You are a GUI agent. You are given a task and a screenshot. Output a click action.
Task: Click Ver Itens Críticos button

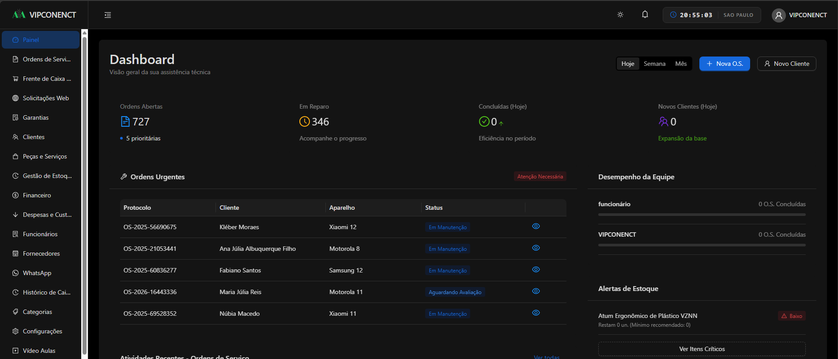(x=702, y=349)
